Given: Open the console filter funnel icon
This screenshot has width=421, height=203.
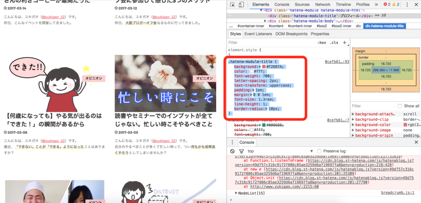Looking at the screenshot, I should 241,151.
